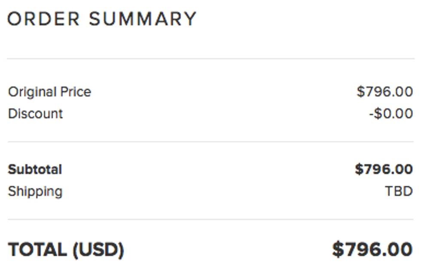This screenshot has width=421, height=280.
Task: Click the -$0.00 discount amount
Action: [x=391, y=114]
